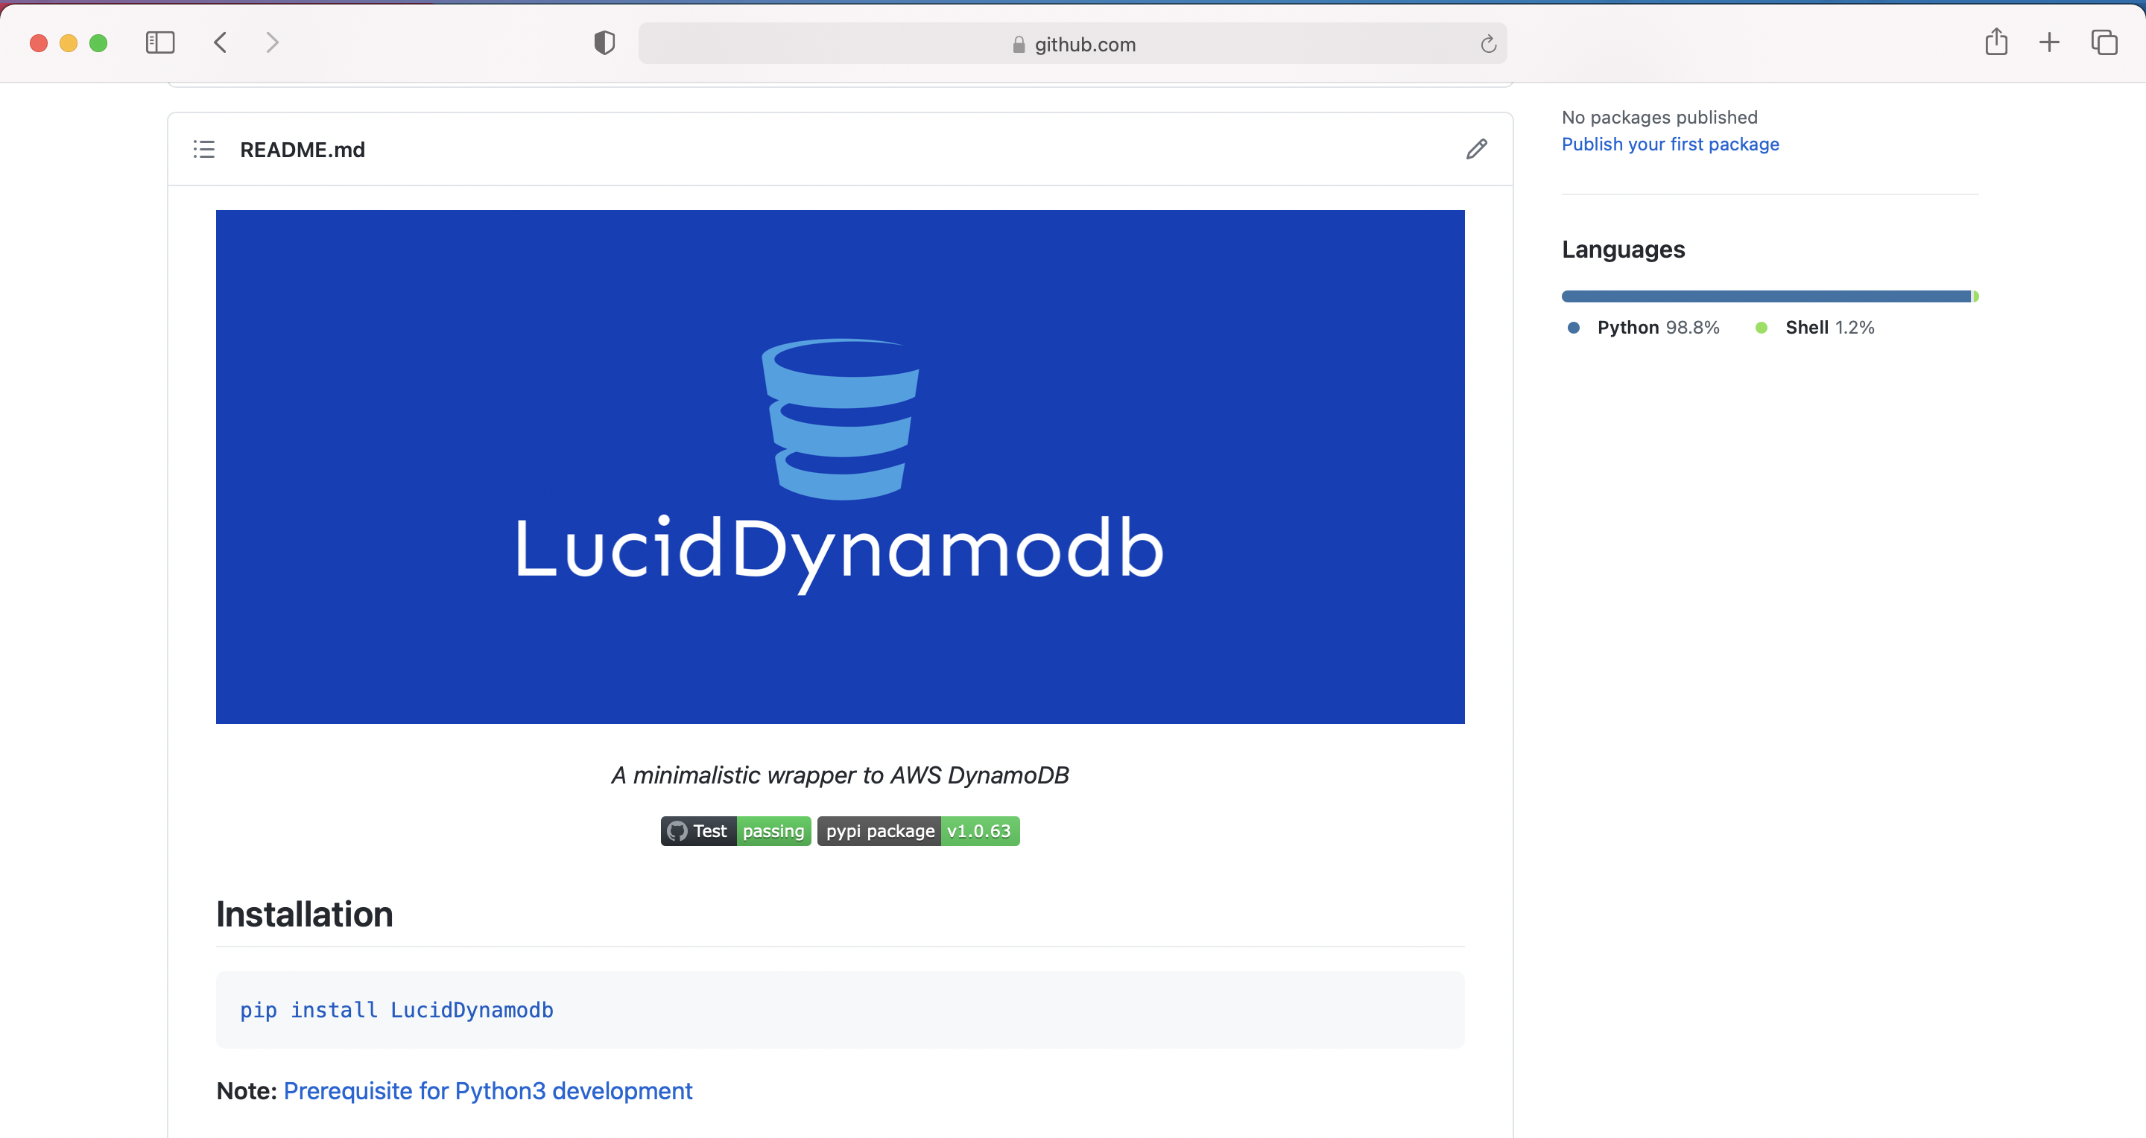
Task: Open Publish your first package link
Action: coord(1671,144)
